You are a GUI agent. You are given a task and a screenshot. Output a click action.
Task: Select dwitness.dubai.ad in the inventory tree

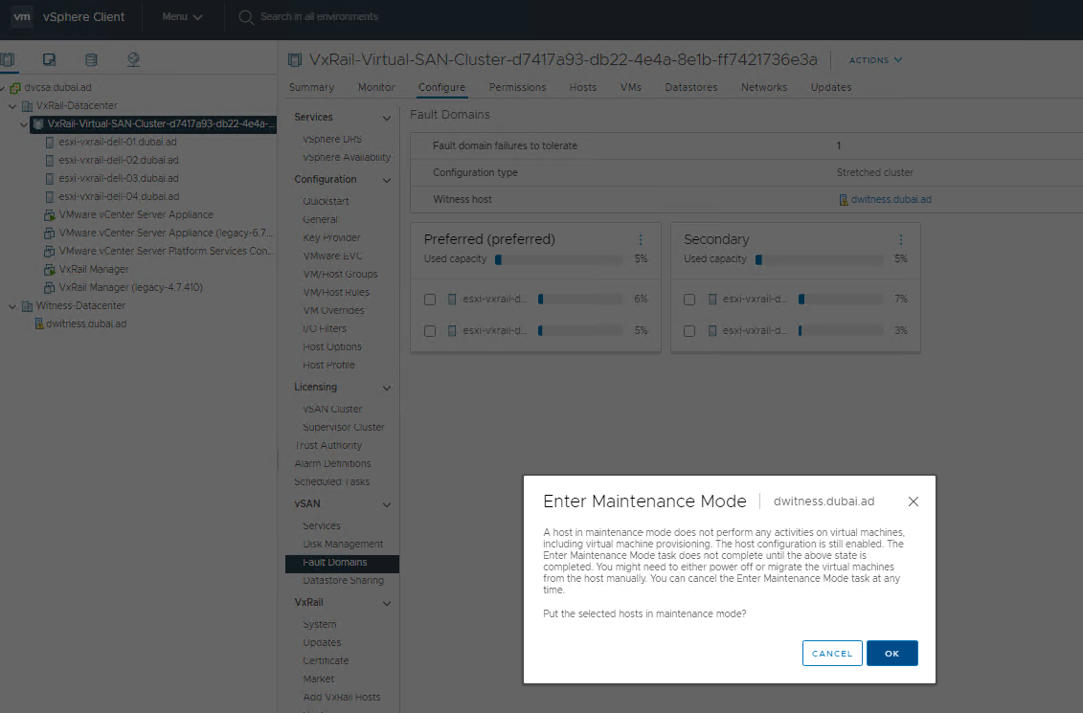(86, 323)
